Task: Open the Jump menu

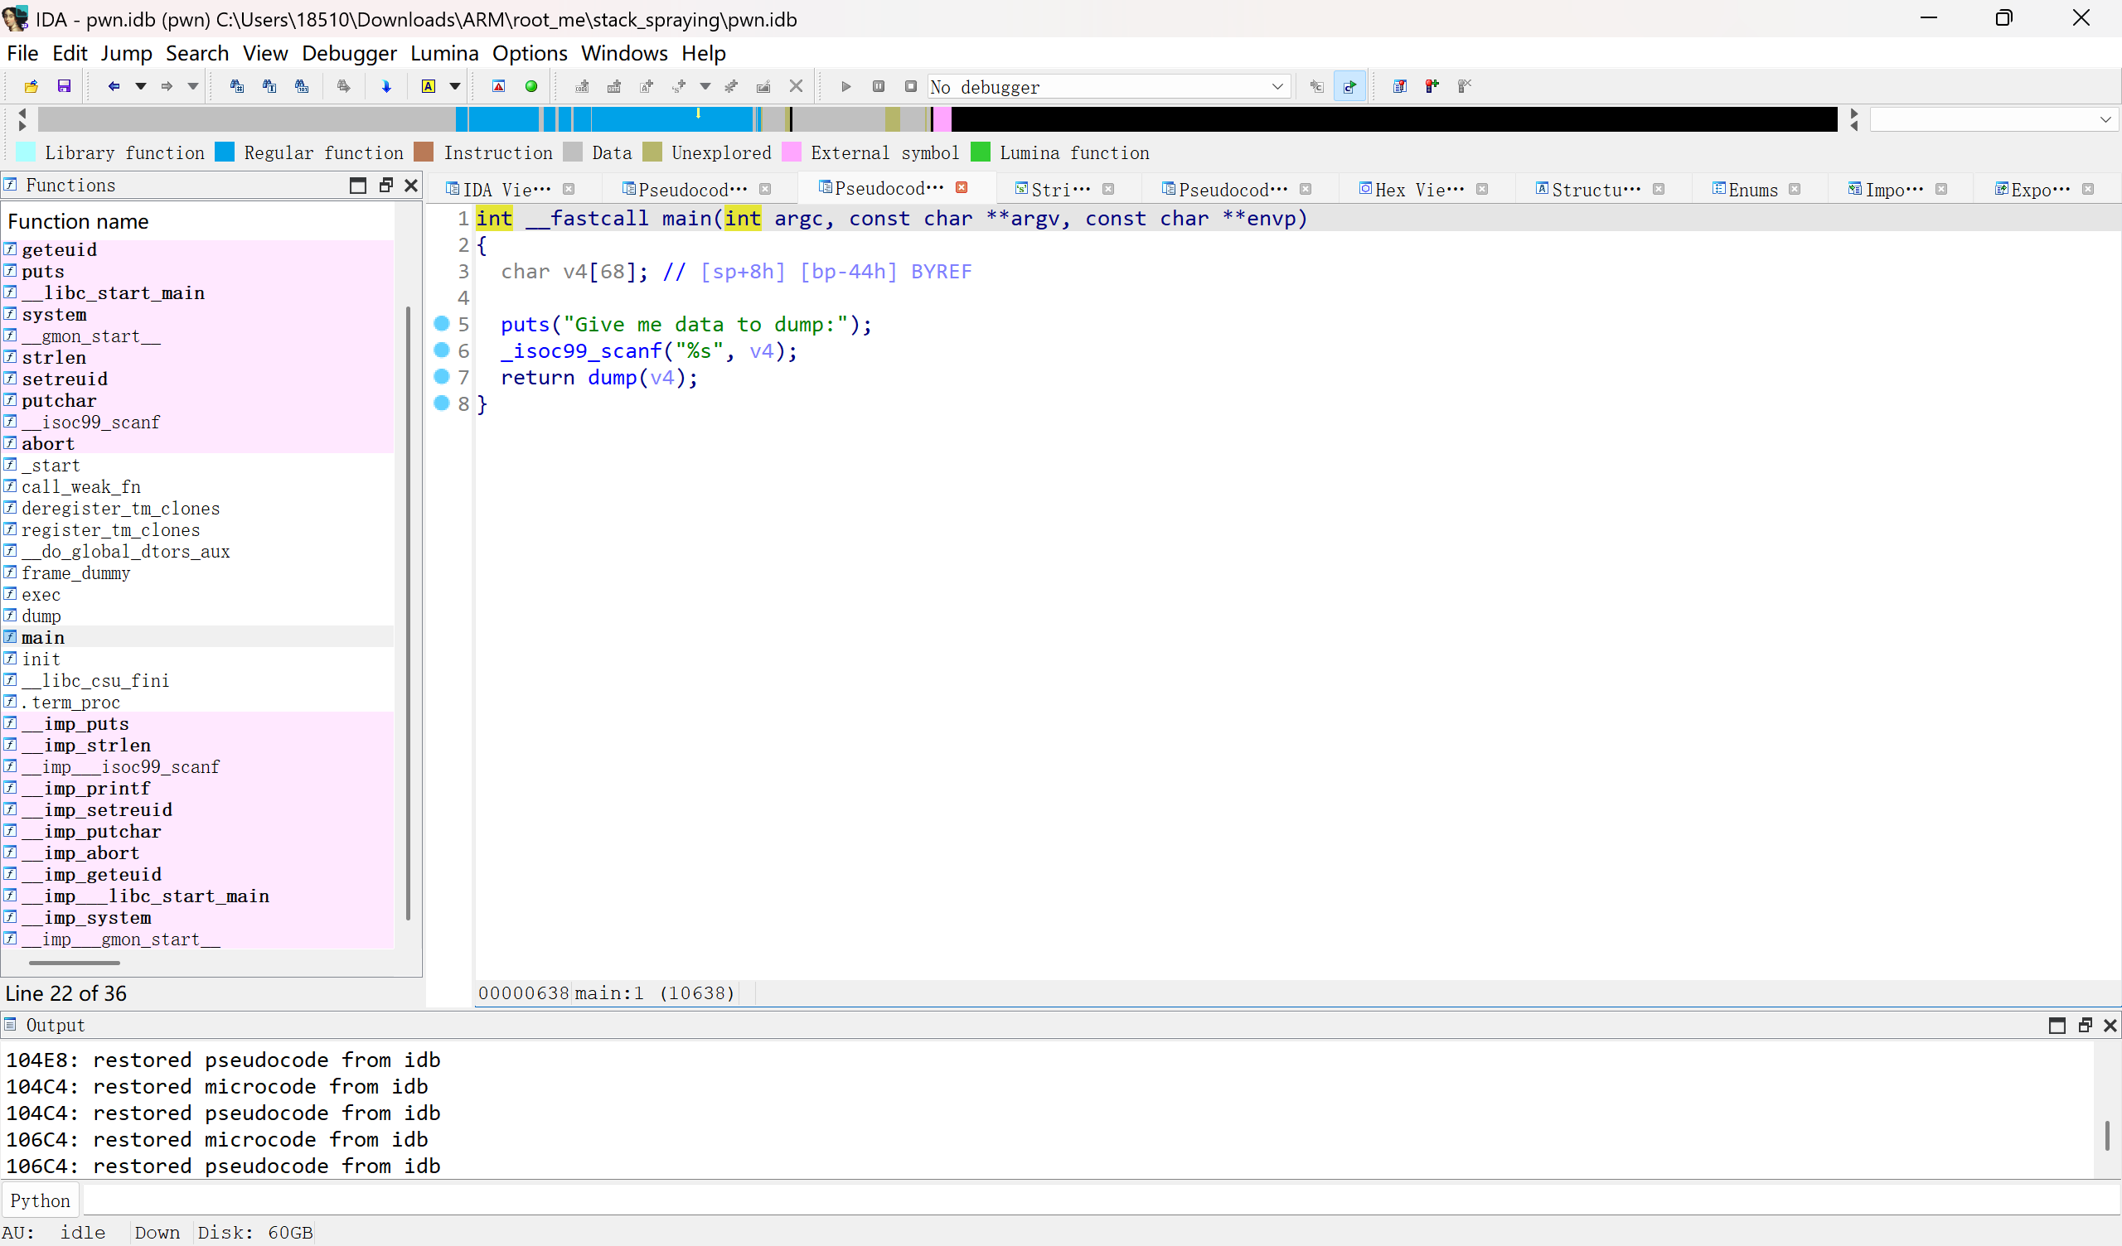Action: point(126,53)
